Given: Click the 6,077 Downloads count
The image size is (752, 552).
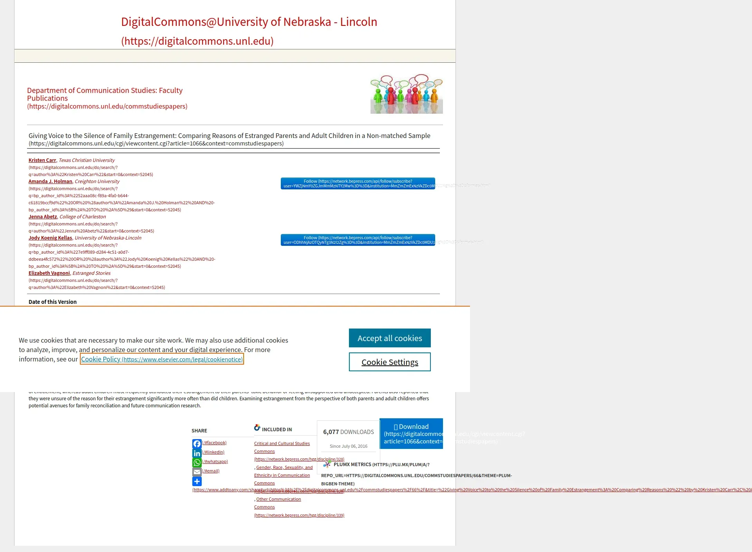Looking at the screenshot, I should click(349, 432).
